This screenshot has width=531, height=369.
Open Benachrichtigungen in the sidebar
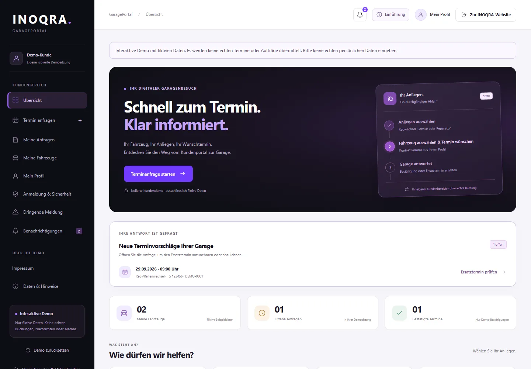pos(47,231)
